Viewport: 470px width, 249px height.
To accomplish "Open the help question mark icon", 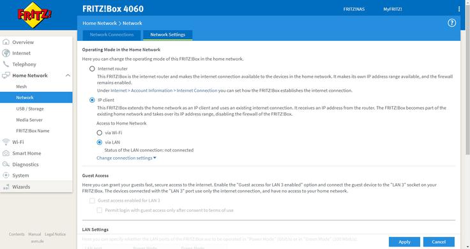I will pyautogui.click(x=451, y=23).
